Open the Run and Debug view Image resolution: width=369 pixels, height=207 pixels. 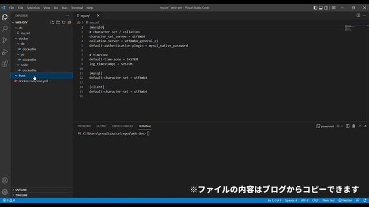pyautogui.click(x=5, y=52)
